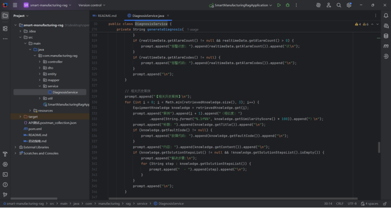This screenshot has width=391, height=208.
Task: Jump to previous highlighted error arrow
Action: tap(372, 24)
